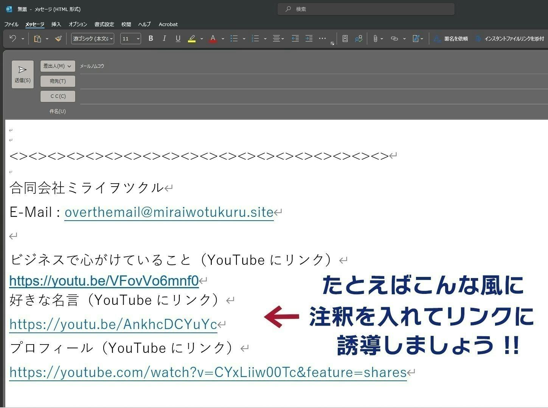This screenshot has width=548, height=408.
Task: Click the Undo arrow icon
Action: coord(12,39)
